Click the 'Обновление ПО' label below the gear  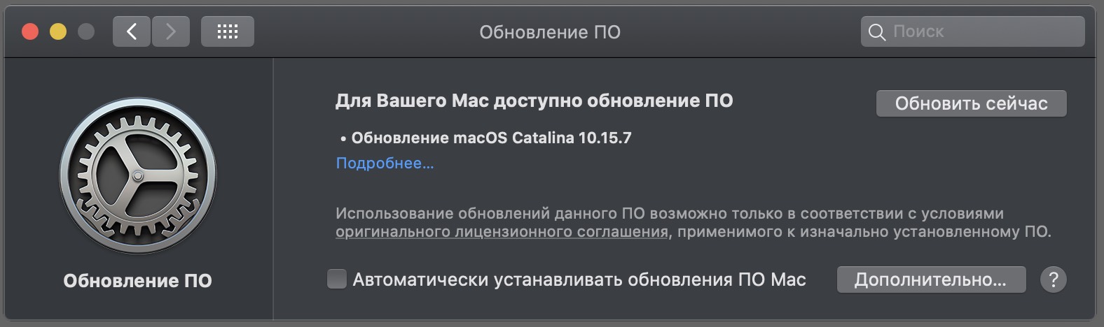coord(137,280)
